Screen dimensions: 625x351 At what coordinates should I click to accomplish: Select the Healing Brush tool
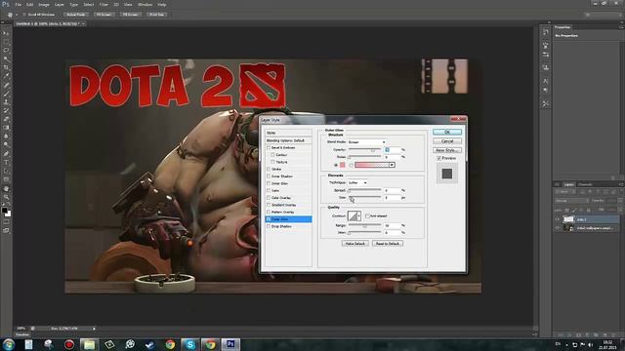[x=6, y=85]
